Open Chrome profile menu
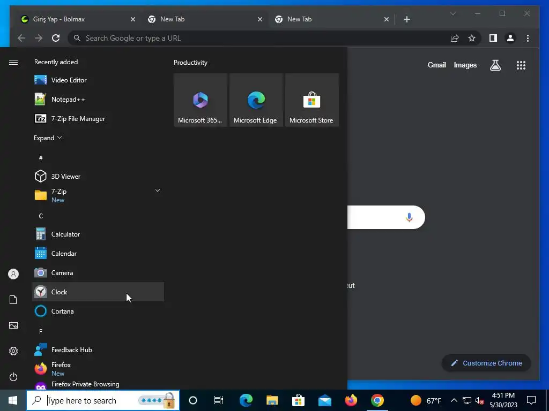 tap(510, 38)
